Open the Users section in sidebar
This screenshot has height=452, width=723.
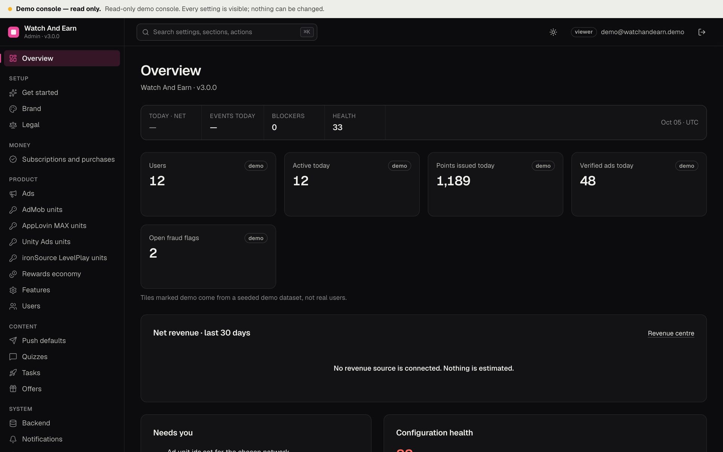click(x=62, y=306)
